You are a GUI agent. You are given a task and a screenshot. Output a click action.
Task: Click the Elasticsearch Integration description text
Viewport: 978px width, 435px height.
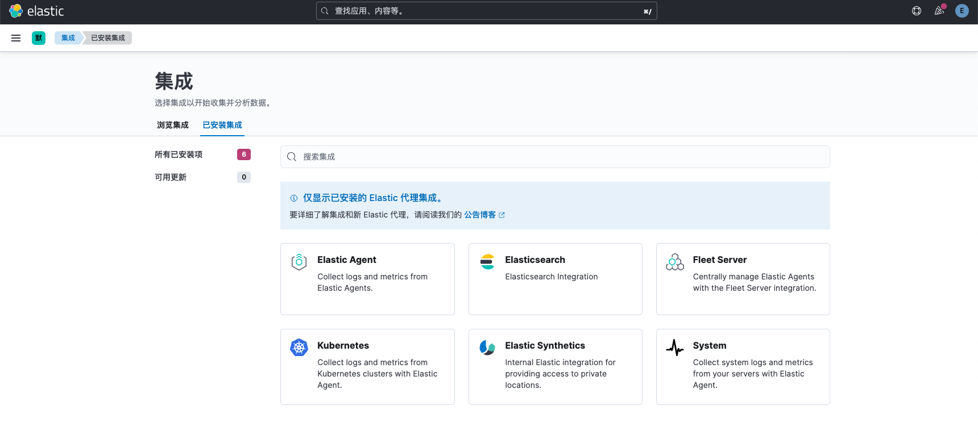[552, 277]
